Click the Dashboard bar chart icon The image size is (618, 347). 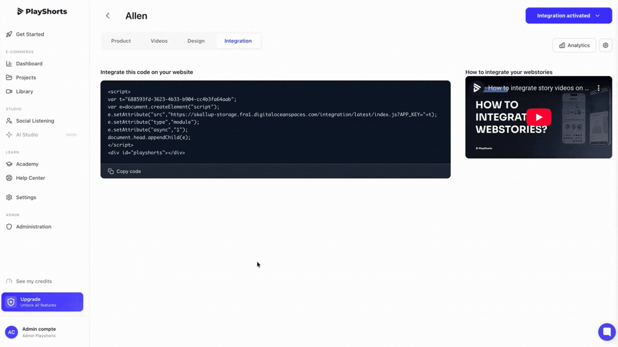(x=9, y=63)
